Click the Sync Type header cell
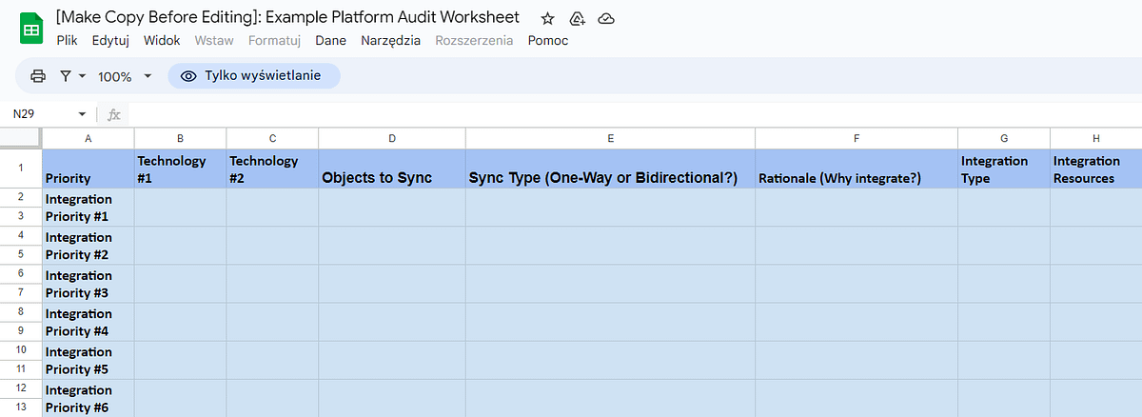The height and width of the screenshot is (417, 1142). pos(610,169)
